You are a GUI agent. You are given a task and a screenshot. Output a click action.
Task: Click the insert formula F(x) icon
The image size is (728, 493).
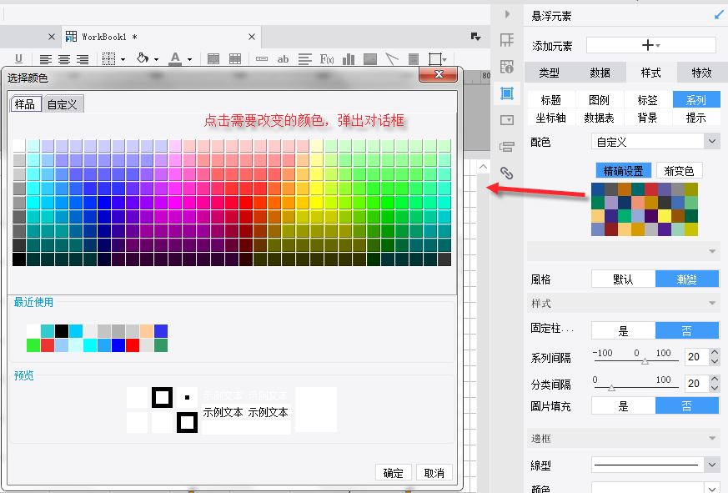tap(327, 59)
